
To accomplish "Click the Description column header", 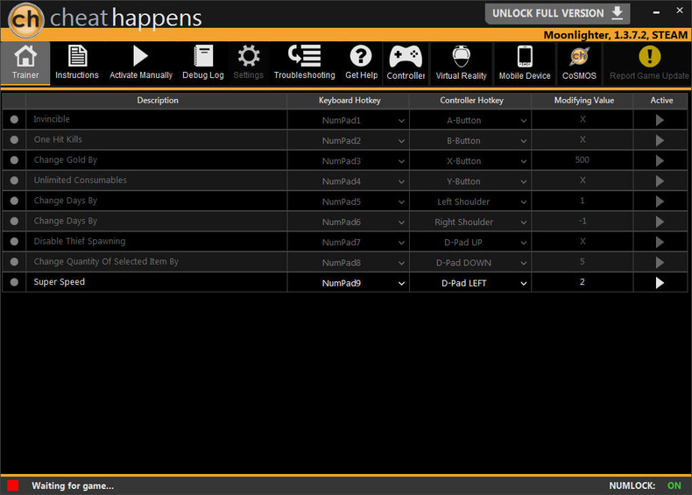I will click(x=157, y=100).
